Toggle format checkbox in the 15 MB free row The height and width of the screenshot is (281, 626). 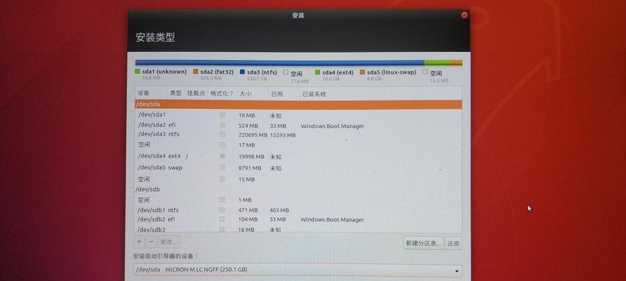(223, 179)
